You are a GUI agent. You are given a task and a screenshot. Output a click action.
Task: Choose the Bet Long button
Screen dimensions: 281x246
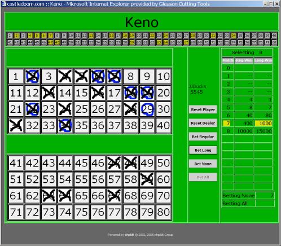(x=203, y=150)
